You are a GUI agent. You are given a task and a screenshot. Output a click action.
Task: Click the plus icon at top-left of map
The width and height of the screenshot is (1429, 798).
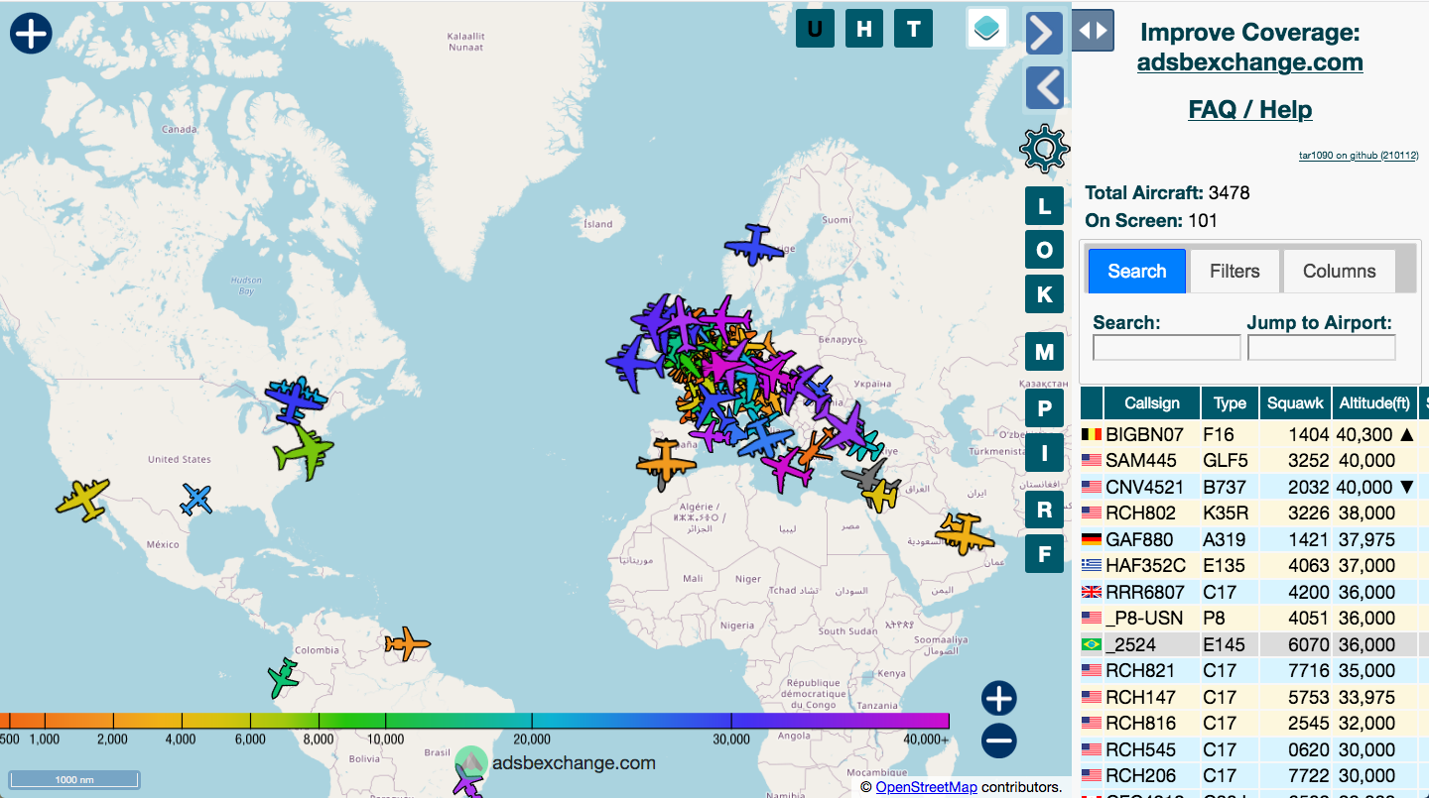coord(31,33)
